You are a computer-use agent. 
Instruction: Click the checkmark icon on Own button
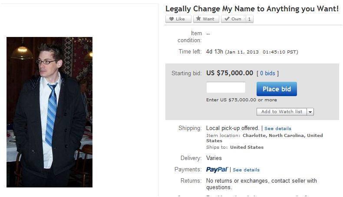[227, 19]
